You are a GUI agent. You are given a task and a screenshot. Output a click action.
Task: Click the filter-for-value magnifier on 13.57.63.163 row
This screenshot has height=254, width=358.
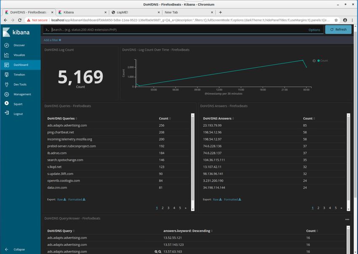coord(156,252)
